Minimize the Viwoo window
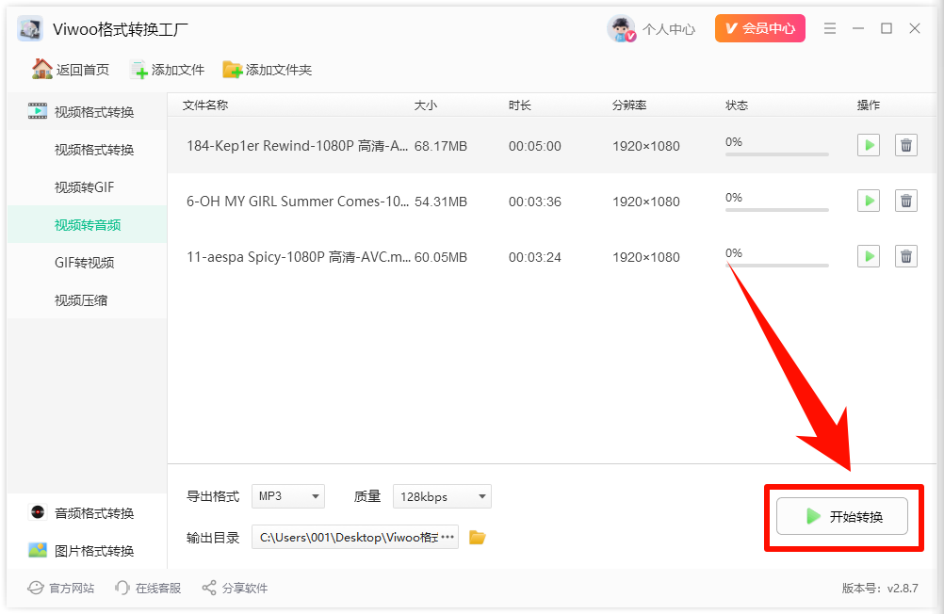The height and width of the screenshot is (614, 944). 858,28
